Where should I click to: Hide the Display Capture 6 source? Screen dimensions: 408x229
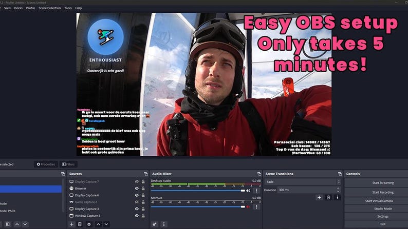pyautogui.click(x=137, y=195)
